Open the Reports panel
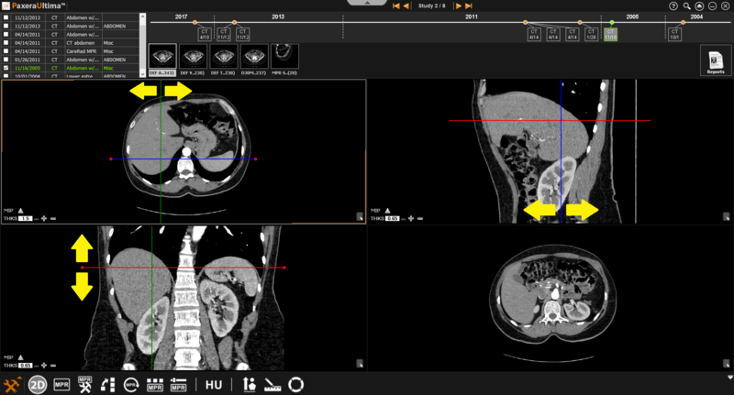 pyautogui.click(x=715, y=60)
